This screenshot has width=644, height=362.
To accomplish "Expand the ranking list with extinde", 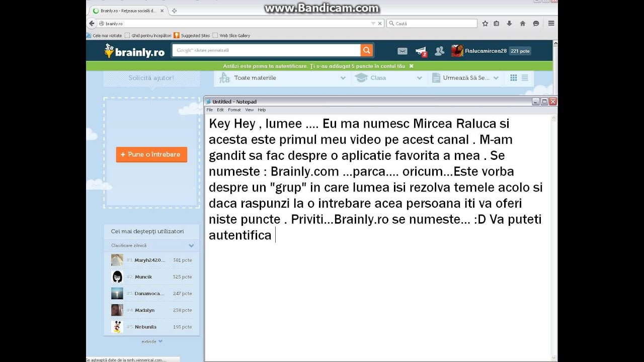I will point(152,341).
